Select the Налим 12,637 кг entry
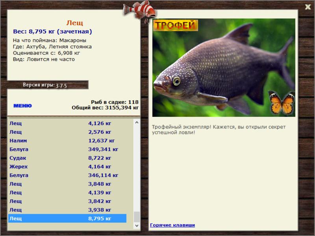 coord(67,141)
